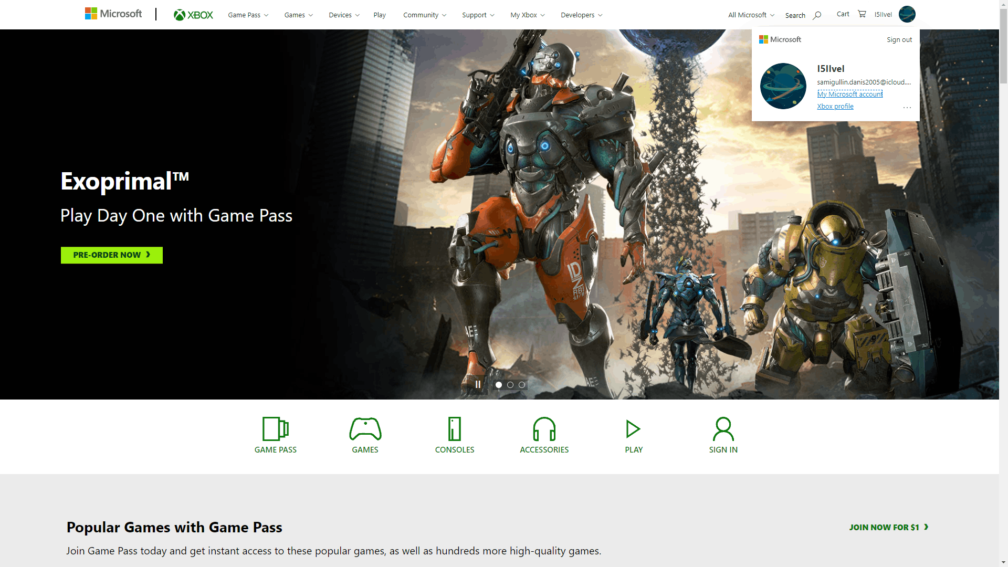Open Accessories headset icon tile
Viewport: 1008px width, 567px height.
544,435
